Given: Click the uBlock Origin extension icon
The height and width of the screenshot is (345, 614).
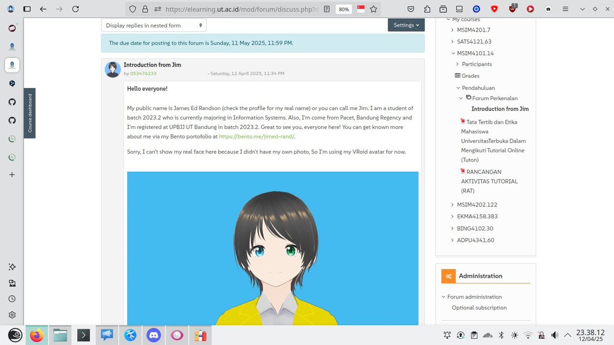Looking at the screenshot, I should coord(513,9).
